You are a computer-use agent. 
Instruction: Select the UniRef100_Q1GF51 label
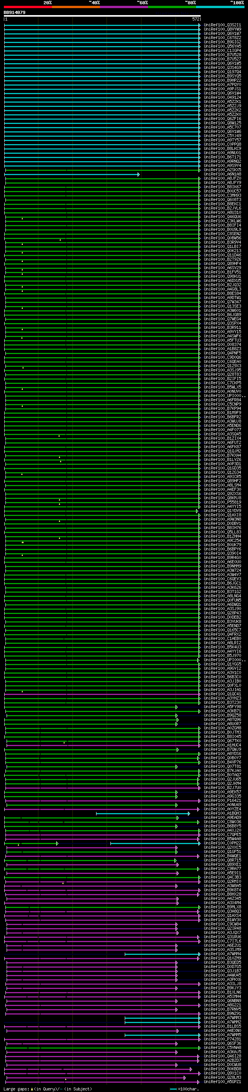tap(222, 852)
